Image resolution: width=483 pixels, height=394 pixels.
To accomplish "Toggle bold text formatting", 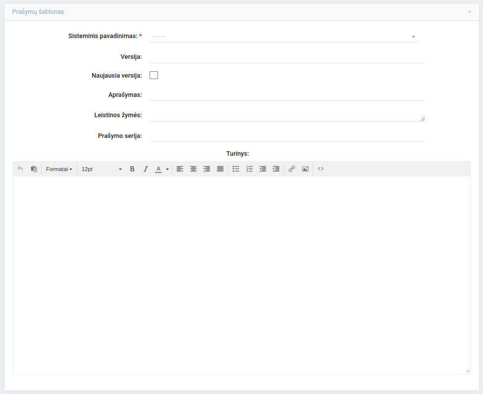I will tap(132, 169).
